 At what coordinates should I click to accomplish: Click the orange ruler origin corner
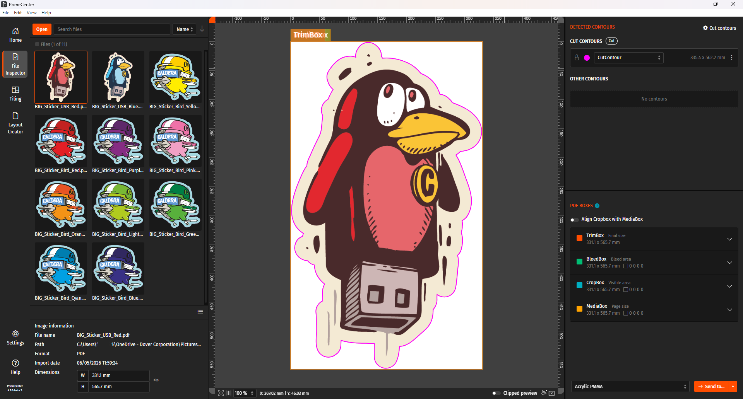click(x=212, y=20)
